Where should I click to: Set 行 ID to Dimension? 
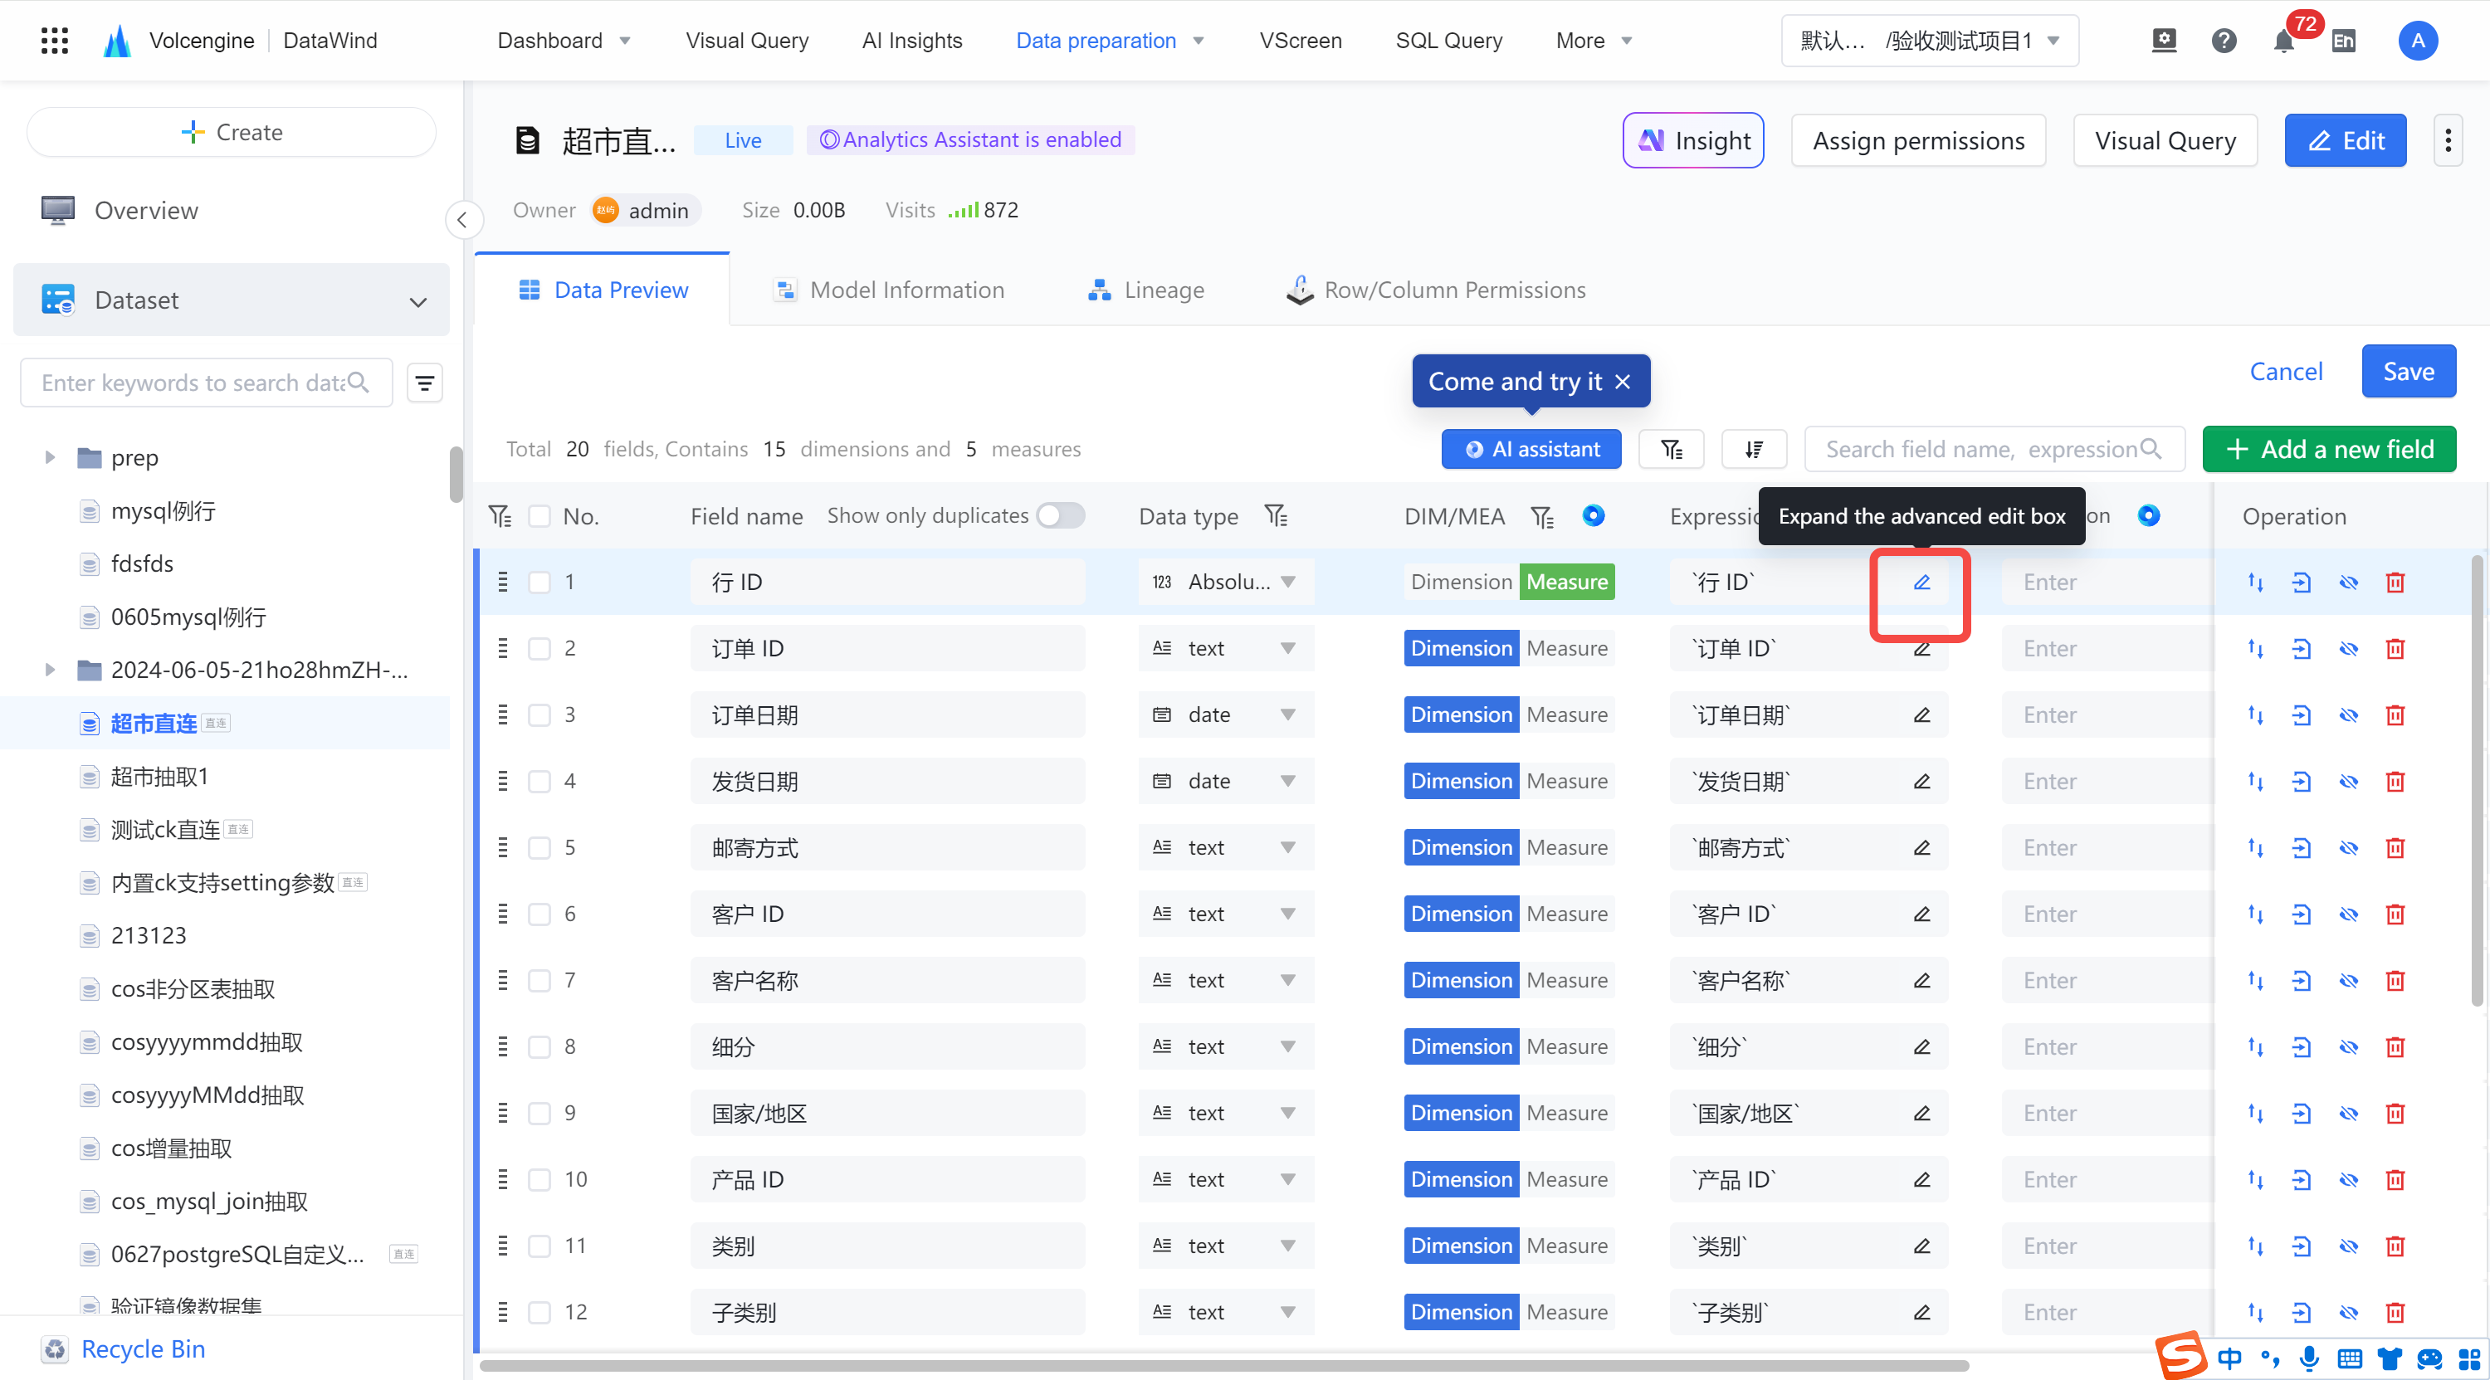tap(1462, 582)
